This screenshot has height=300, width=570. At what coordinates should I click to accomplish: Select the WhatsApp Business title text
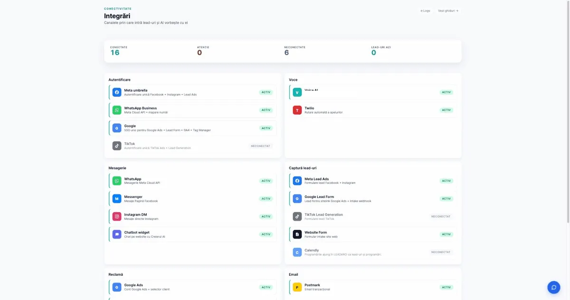(x=141, y=108)
